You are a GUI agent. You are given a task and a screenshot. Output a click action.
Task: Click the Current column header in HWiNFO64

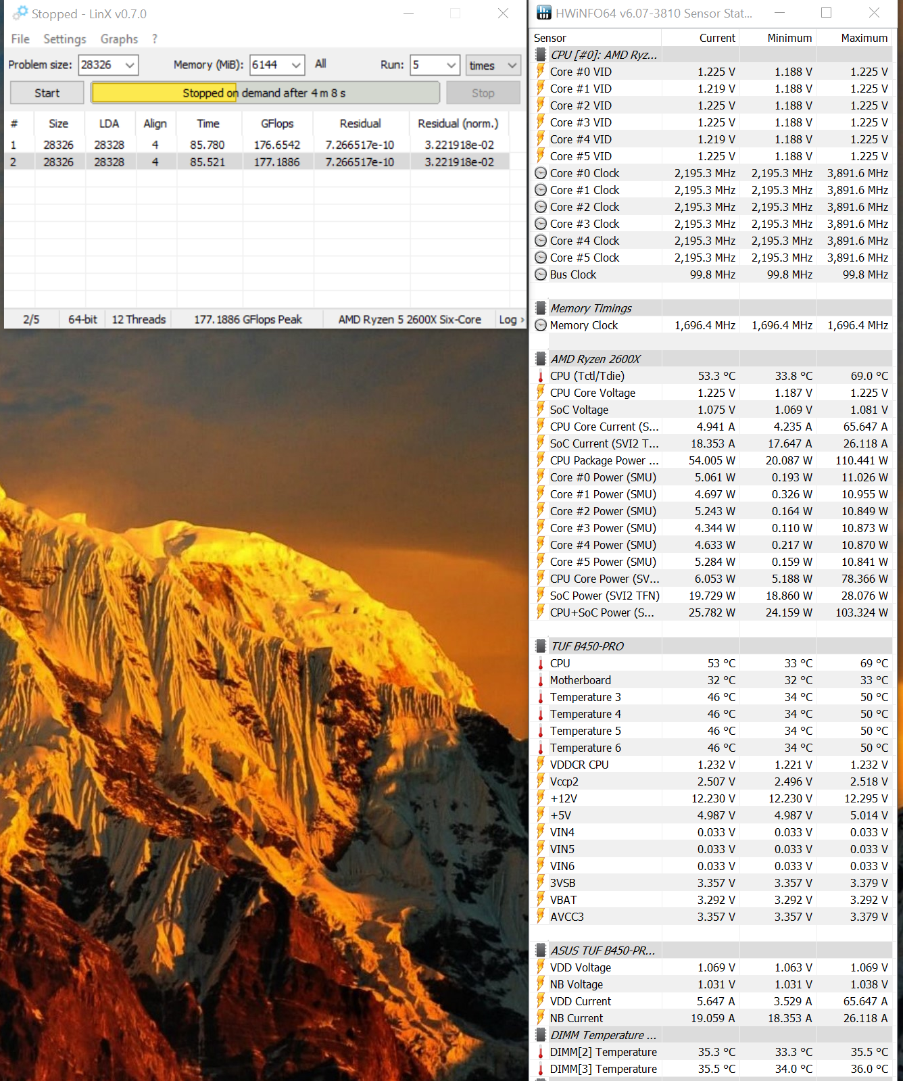click(x=702, y=38)
